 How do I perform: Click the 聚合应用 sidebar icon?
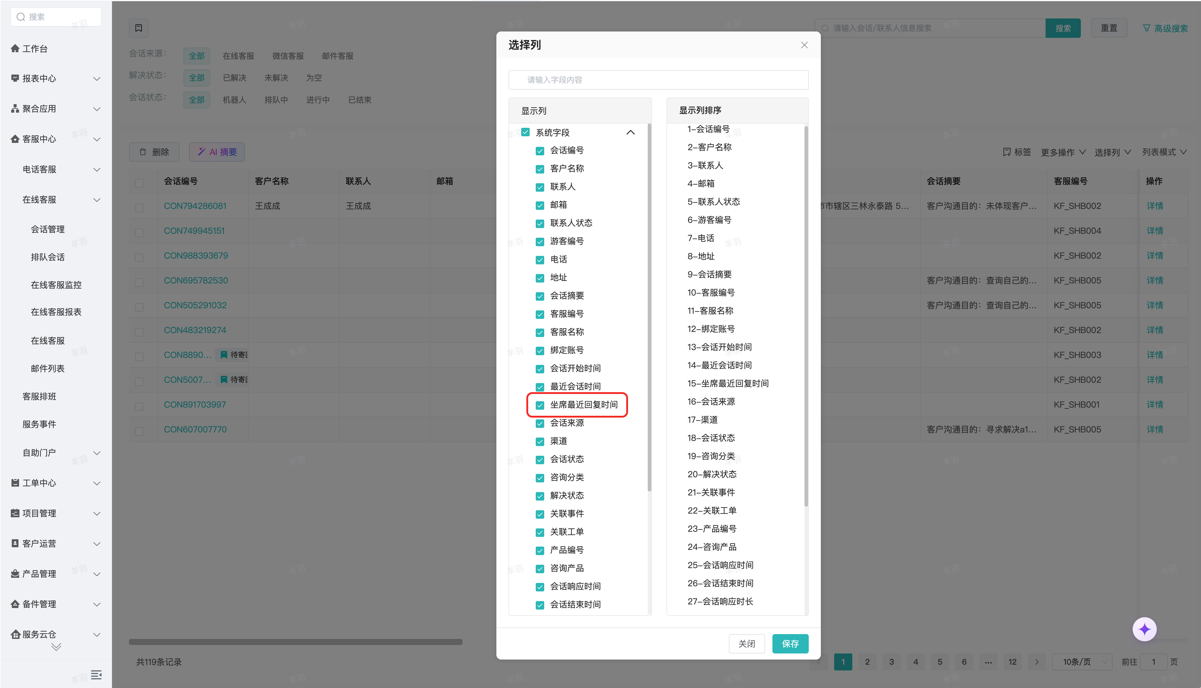pos(15,109)
